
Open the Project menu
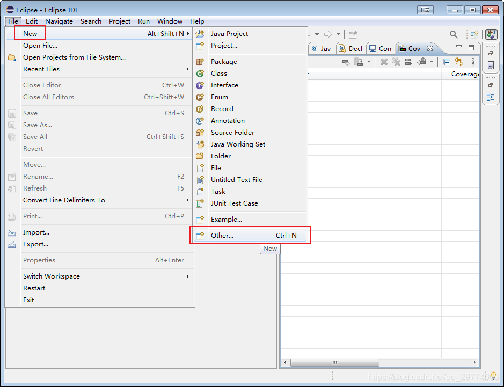120,21
